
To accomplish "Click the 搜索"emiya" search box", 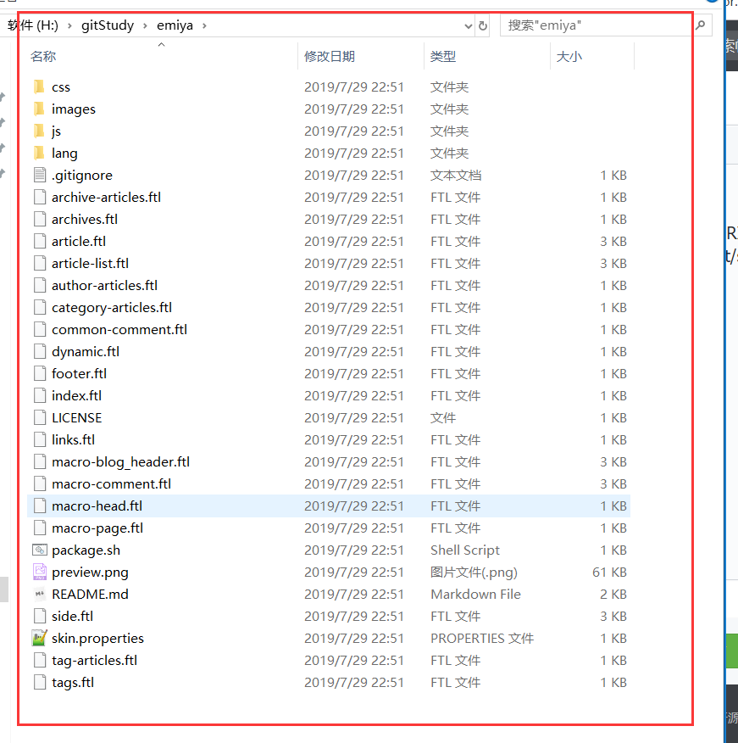I will pyautogui.click(x=596, y=25).
